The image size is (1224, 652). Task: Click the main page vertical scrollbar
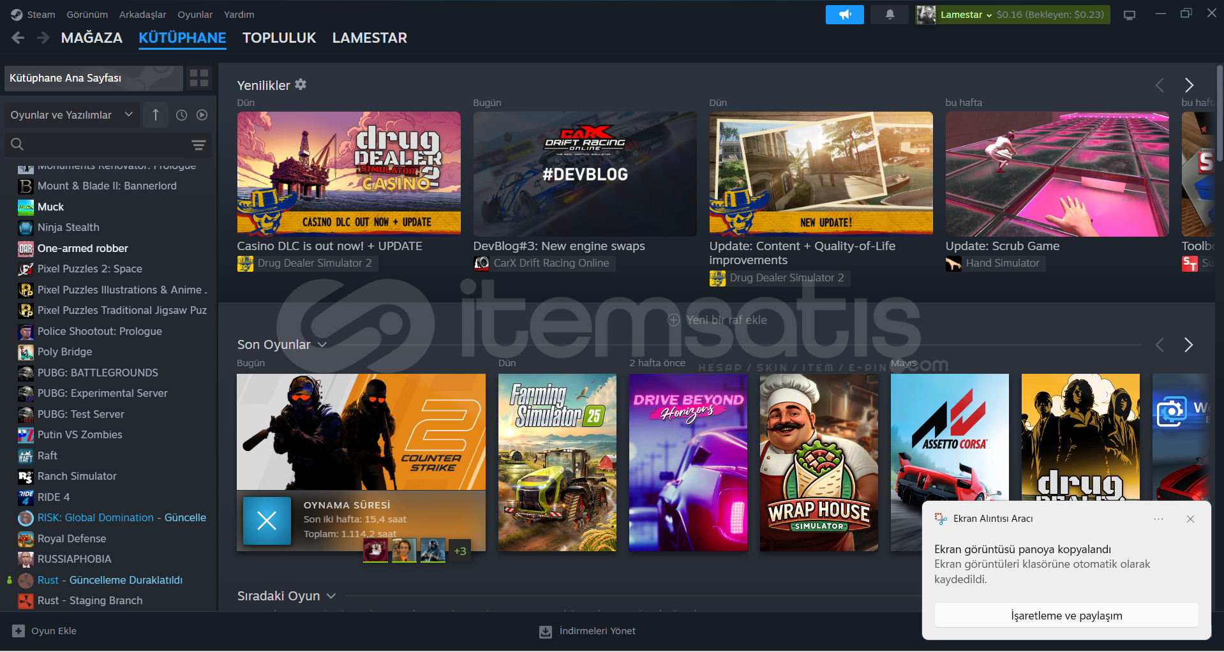click(x=1220, y=115)
